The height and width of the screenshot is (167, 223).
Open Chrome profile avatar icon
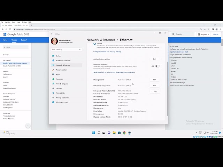coord(217,29)
